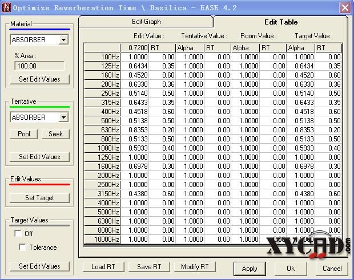Viewport: 354px width, 280px height.
Task: Open the Material ABSORBER dropdown
Action: [x=64, y=40]
